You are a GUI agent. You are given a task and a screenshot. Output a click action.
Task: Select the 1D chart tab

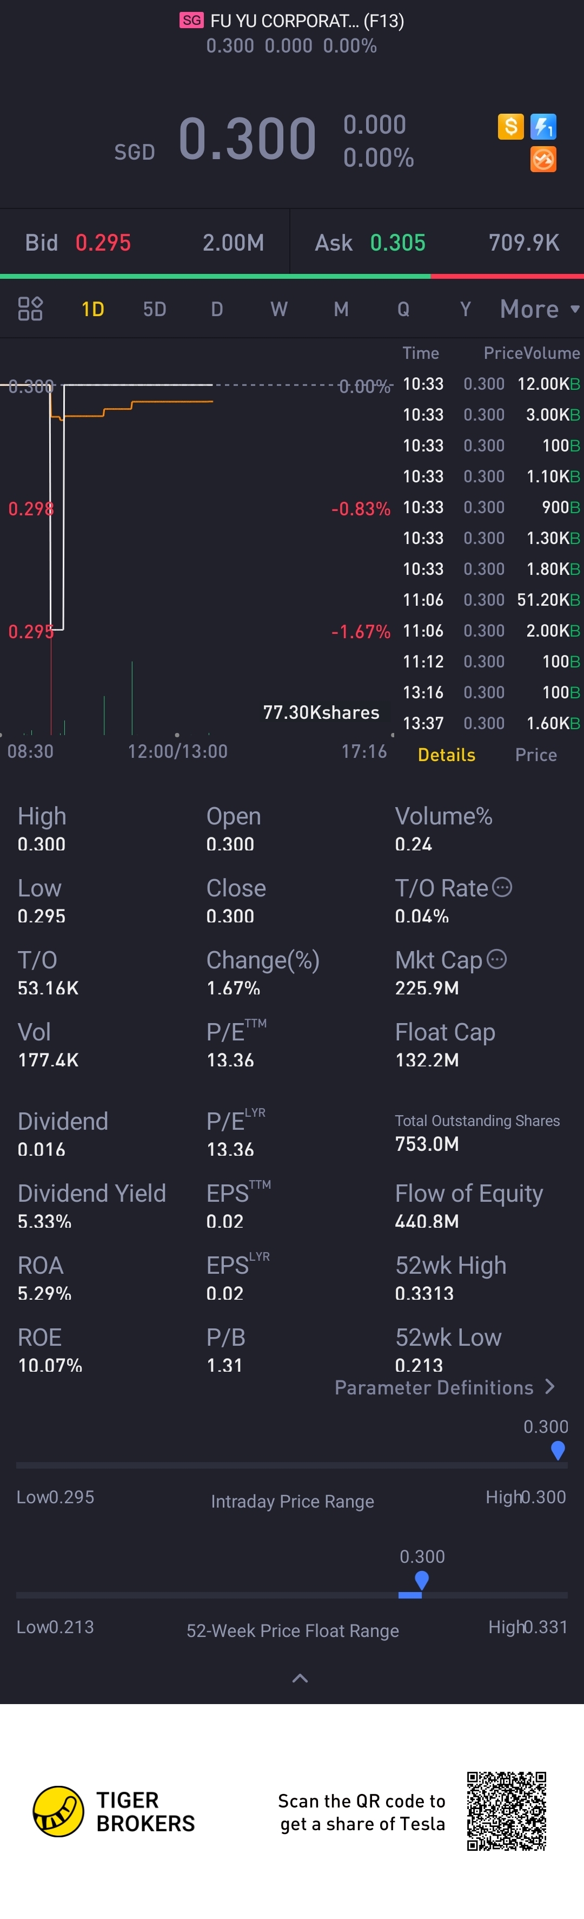tap(92, 309)
